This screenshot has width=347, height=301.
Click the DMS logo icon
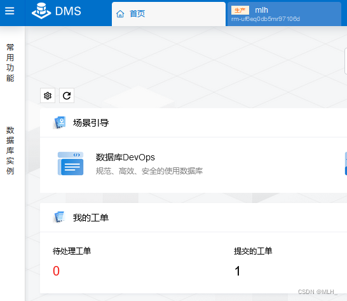click(x=41, y=11)
